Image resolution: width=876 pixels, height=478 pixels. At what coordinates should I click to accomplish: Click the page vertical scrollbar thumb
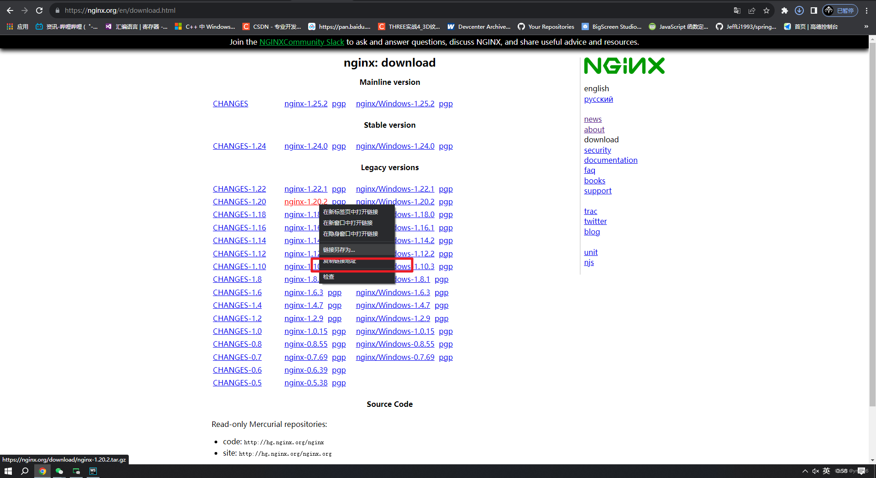click(x=872, y=225)
